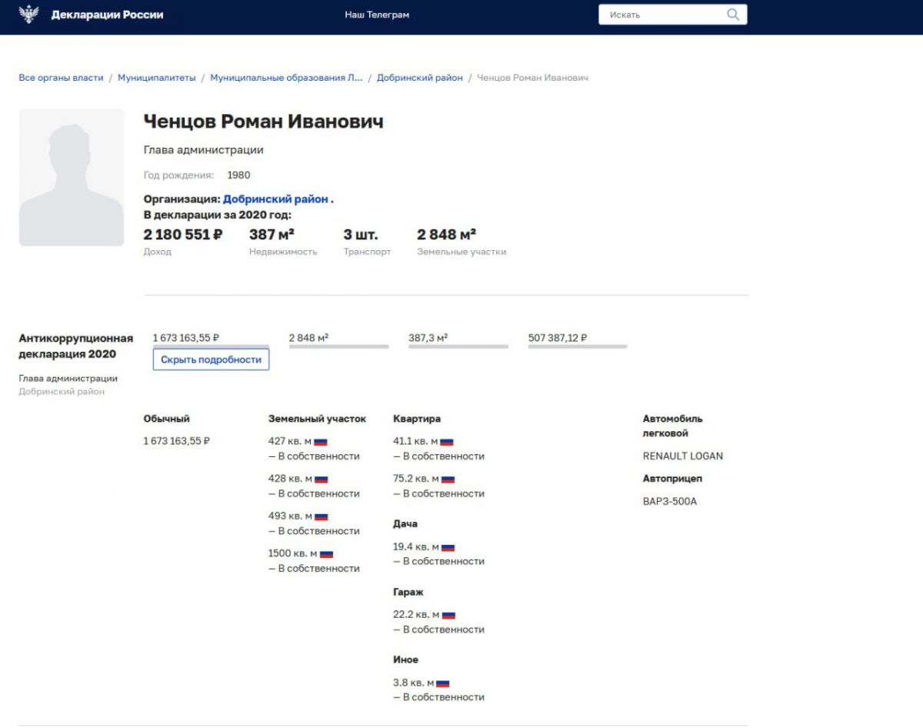Click the flag icon beside 427 кв. м
Image resolution: width=923 pixels, height=728 pixels.
click(x=321, y=442)
